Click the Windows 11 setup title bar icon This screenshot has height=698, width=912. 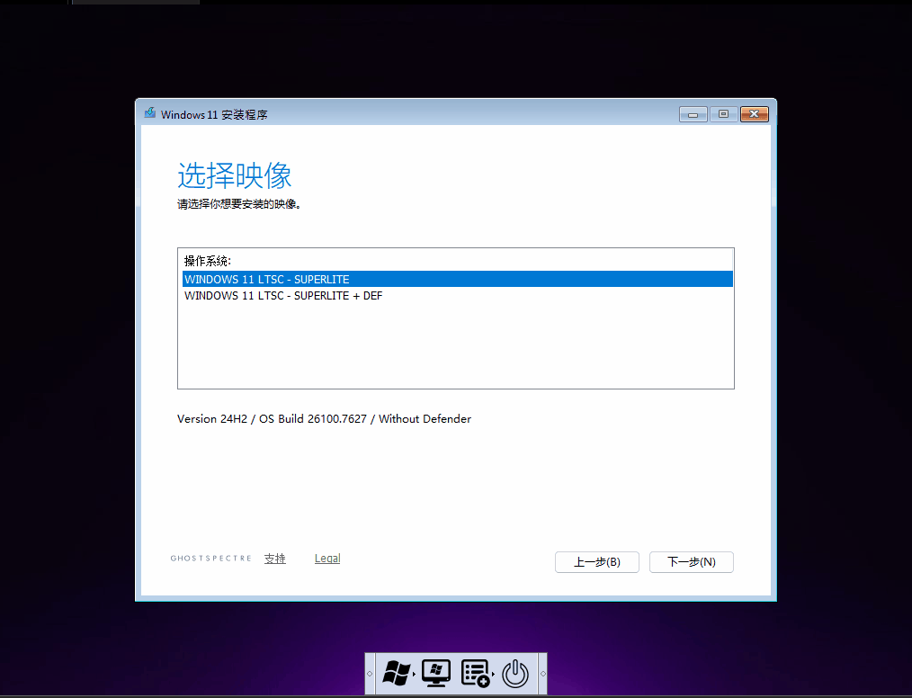150,112
